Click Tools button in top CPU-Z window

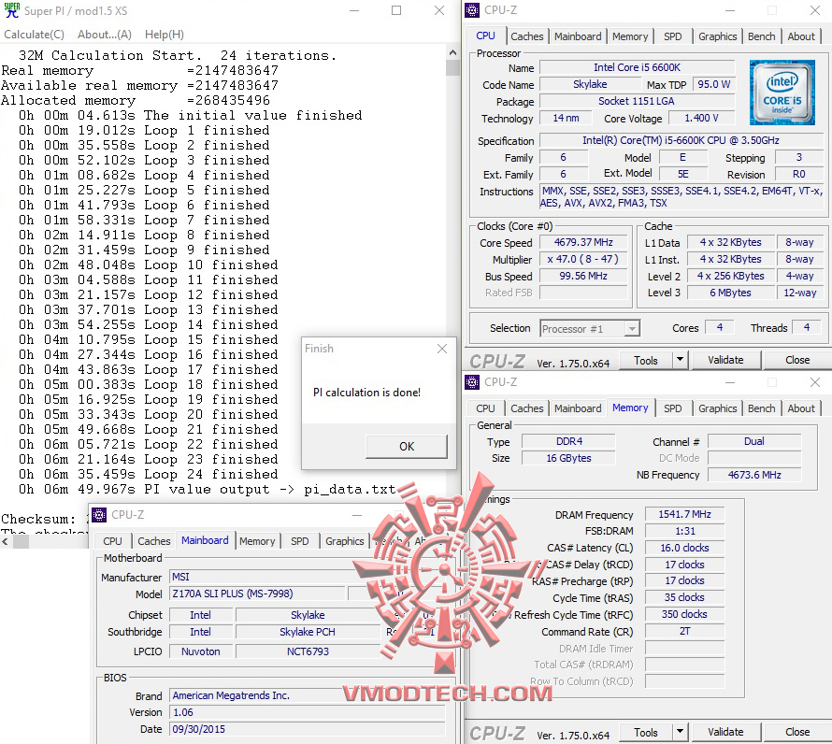pyautogui.click(x=646, y=361)
